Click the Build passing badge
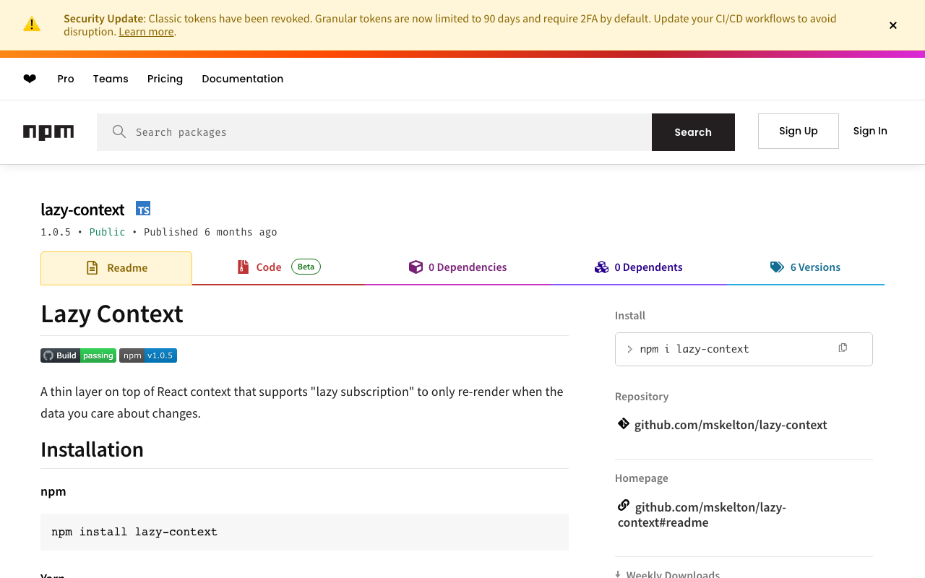925x578 pixels. click(78, 355)
